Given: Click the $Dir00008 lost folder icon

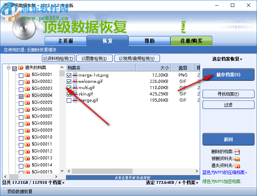Looking at the screenshot, I should click(27, 123).
